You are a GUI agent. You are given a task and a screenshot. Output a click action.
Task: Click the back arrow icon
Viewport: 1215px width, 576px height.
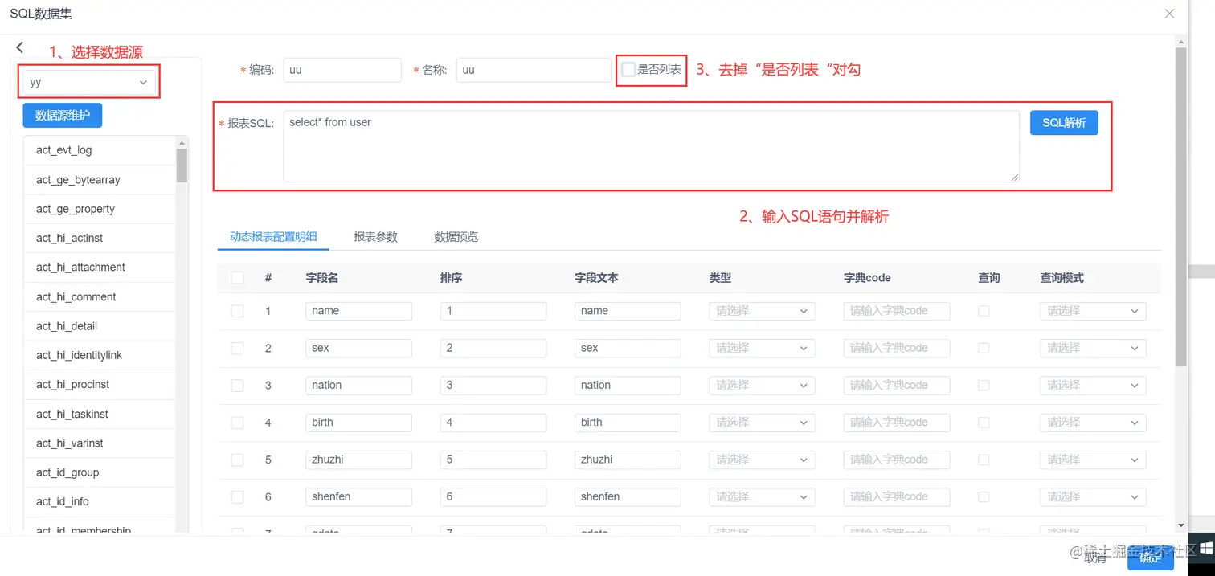(20, 48)
